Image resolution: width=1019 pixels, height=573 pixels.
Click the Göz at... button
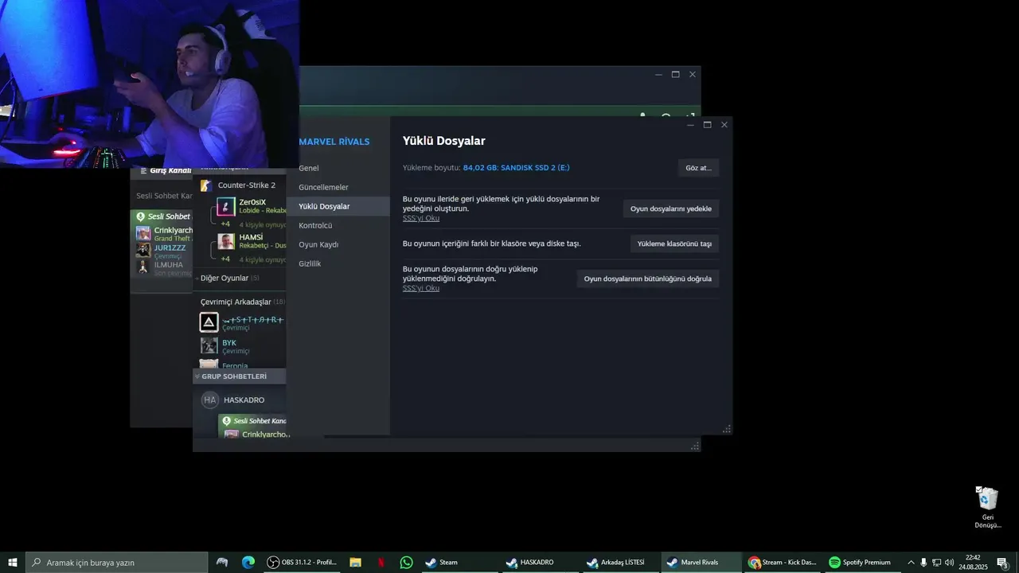pyautogui.click(x=698, y=168)
